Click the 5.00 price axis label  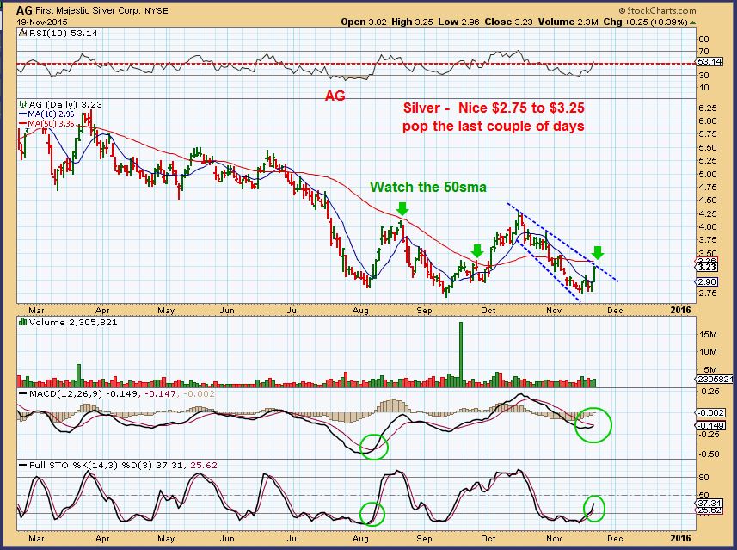[x=708, y=175]
